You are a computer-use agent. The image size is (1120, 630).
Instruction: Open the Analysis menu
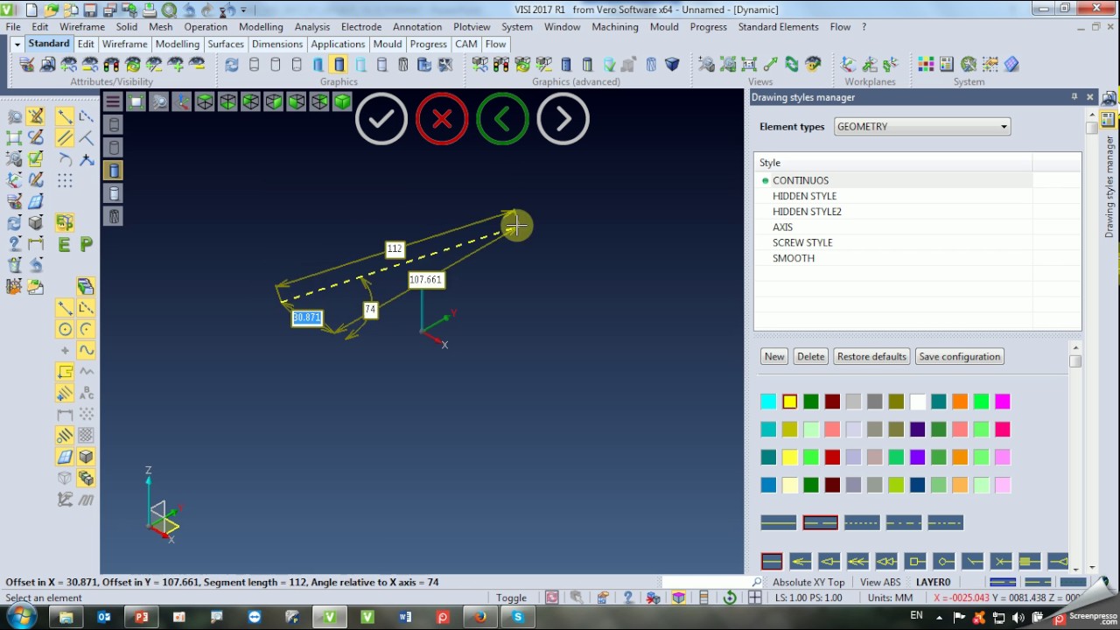click(x=312, y=27)
